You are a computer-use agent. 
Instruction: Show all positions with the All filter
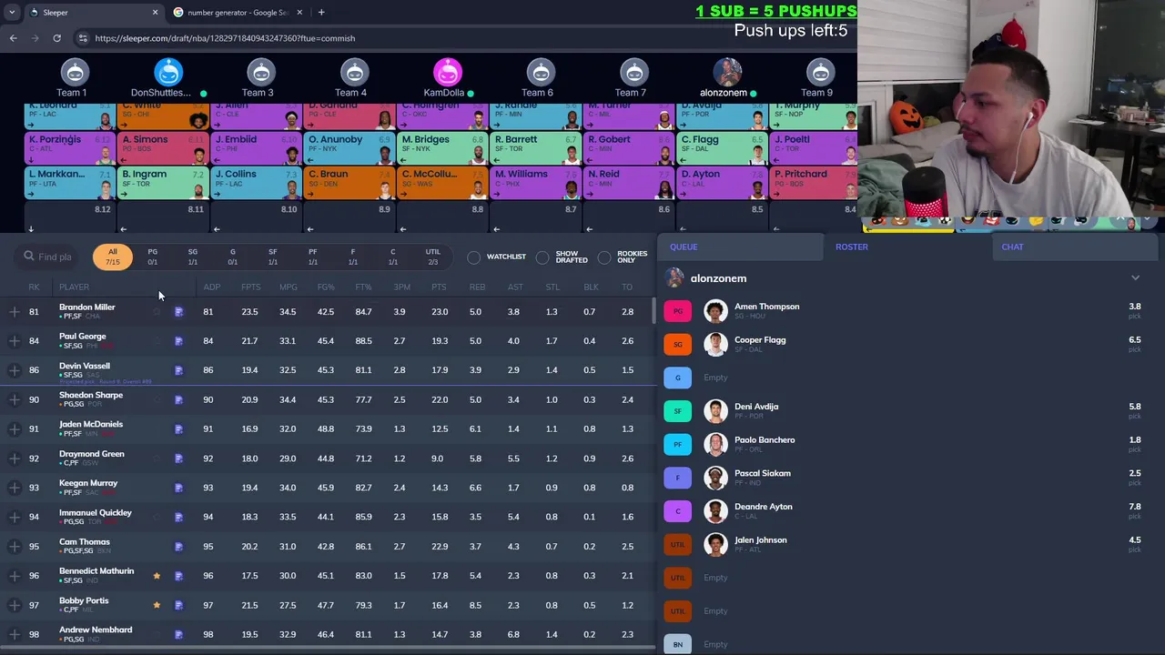(x=113, y=257)
